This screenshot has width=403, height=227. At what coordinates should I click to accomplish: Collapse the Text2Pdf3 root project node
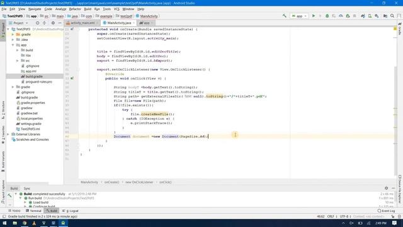pyautogui.click(x=8, y=29)
